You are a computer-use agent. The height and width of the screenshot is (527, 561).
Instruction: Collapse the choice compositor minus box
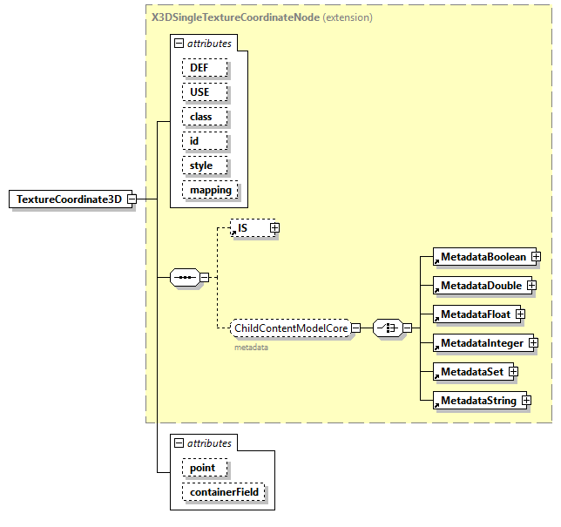407,328
